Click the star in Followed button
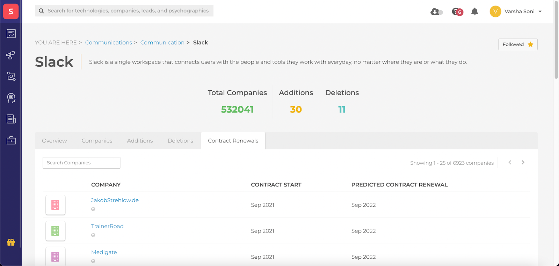The image size is (559, 266). tap(530, 44)
